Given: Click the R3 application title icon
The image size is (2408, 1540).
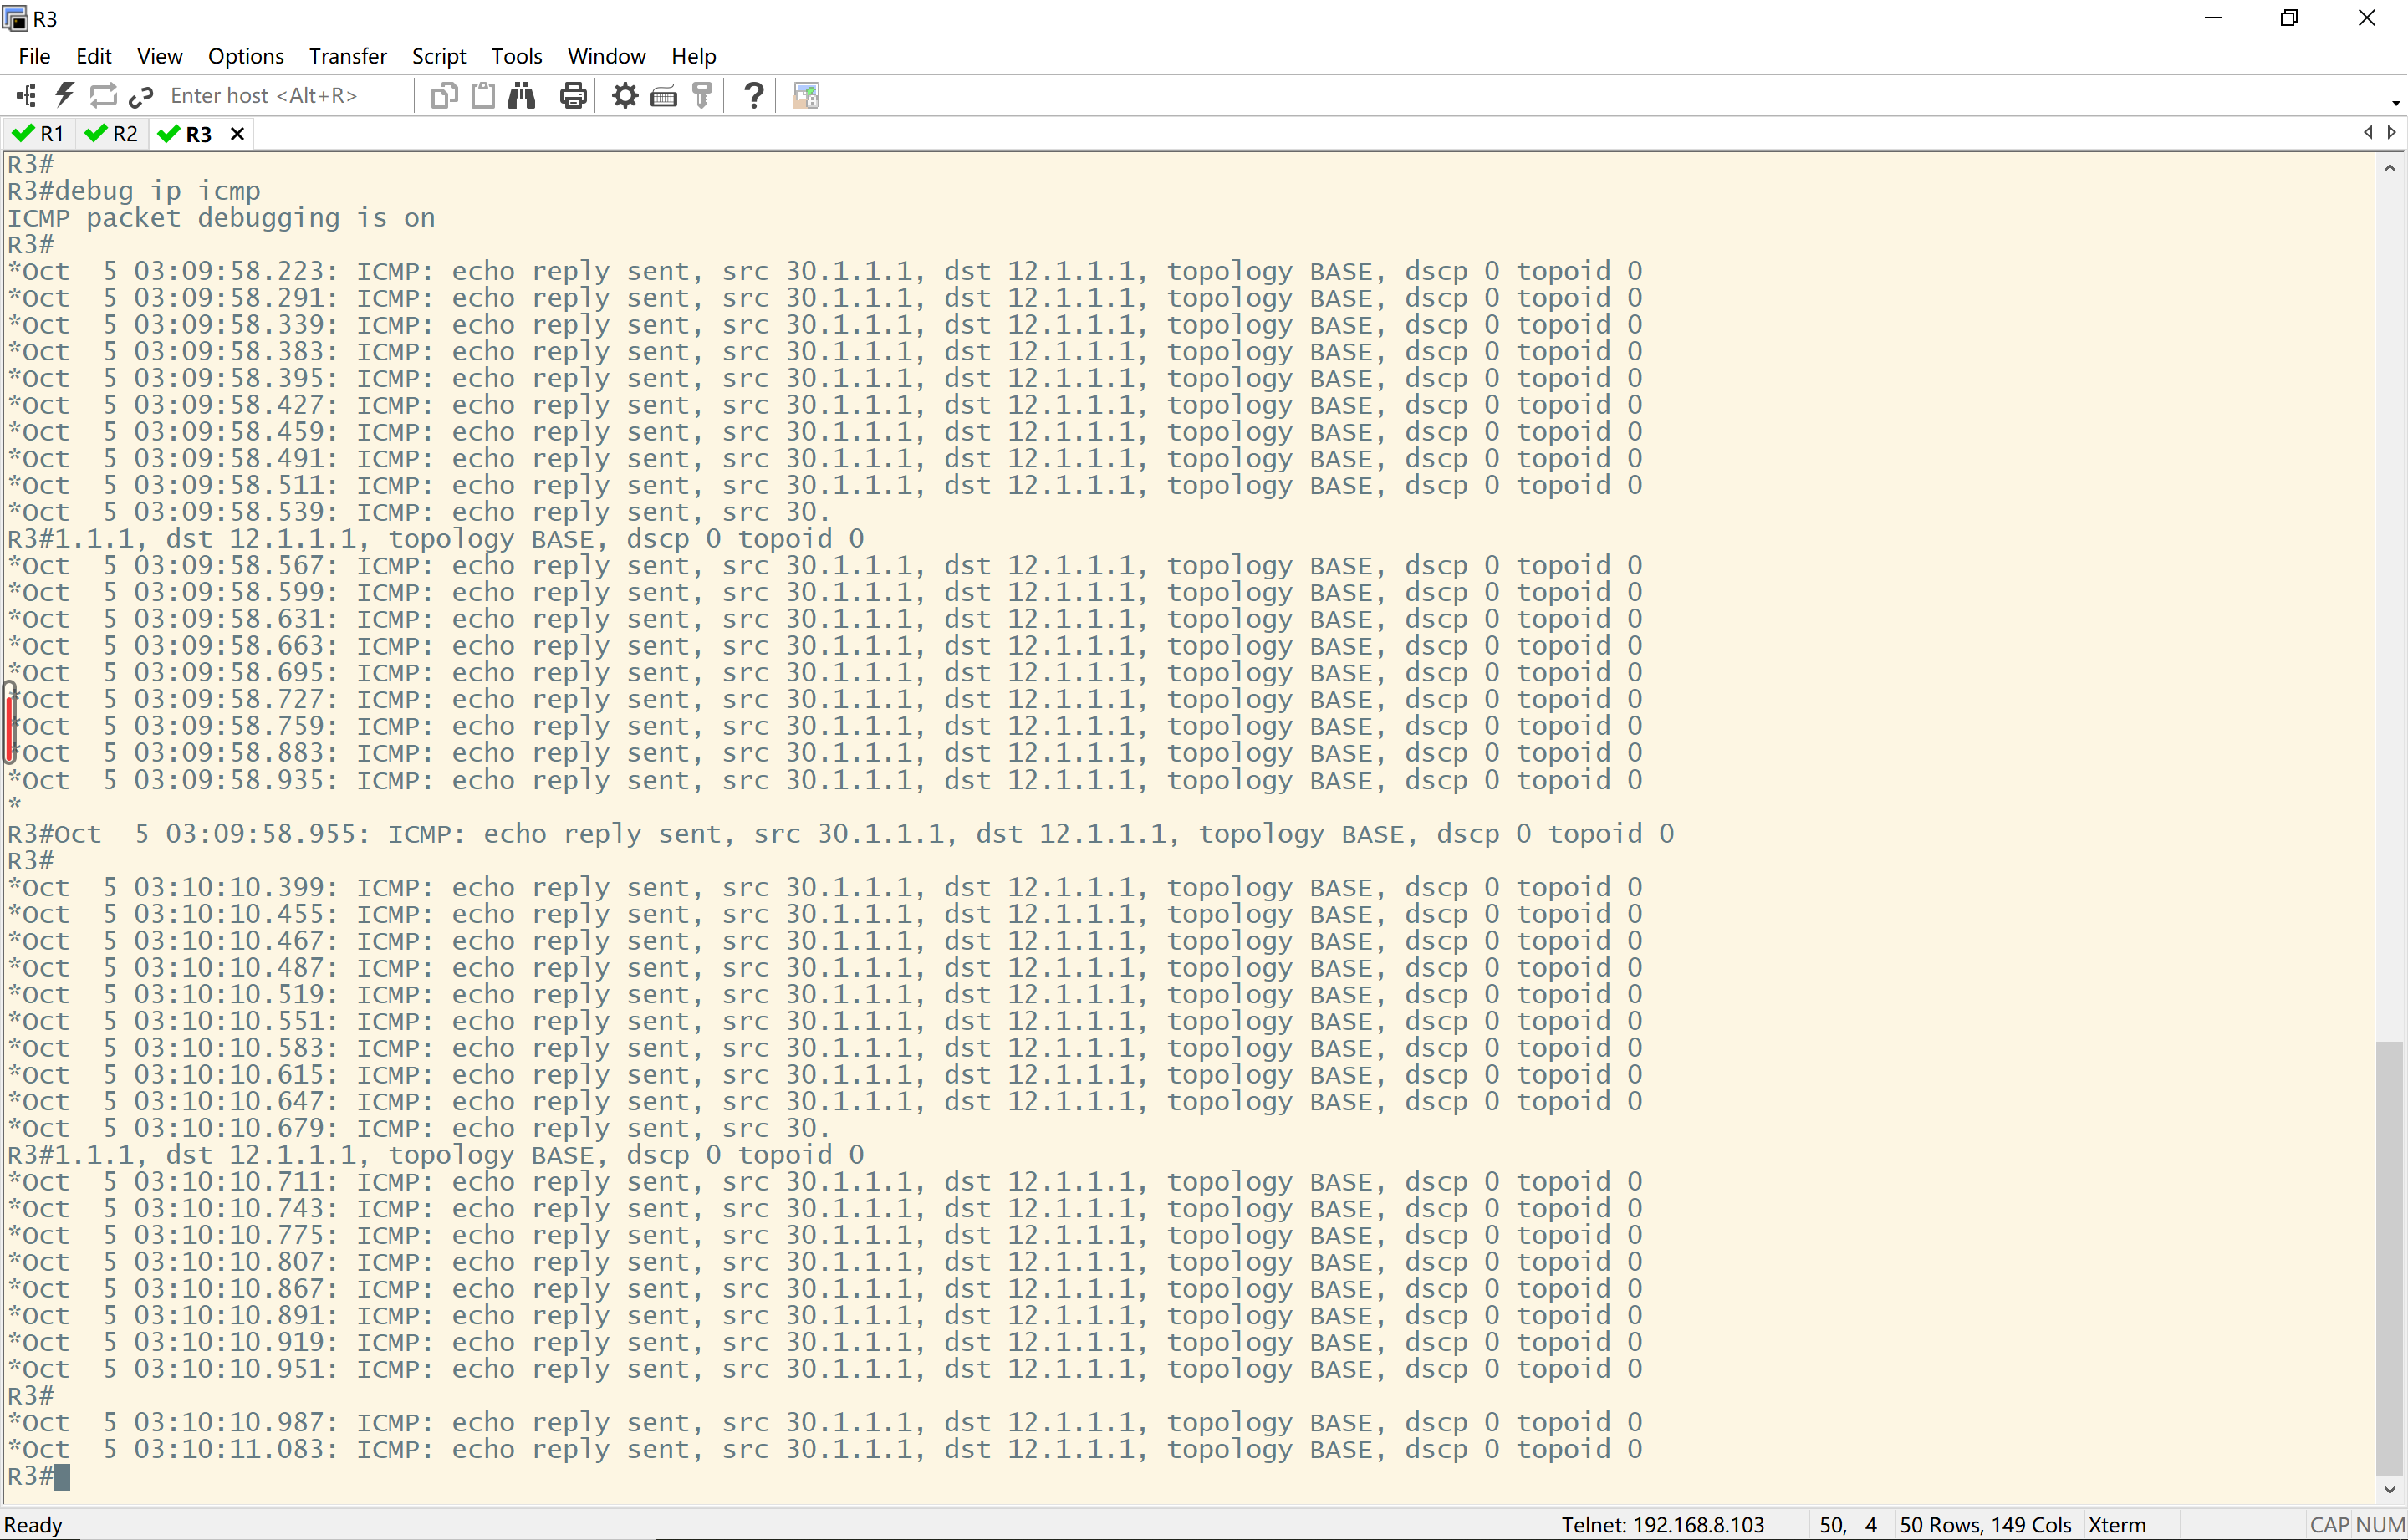Looking at the screenshot, I should 15,19.
